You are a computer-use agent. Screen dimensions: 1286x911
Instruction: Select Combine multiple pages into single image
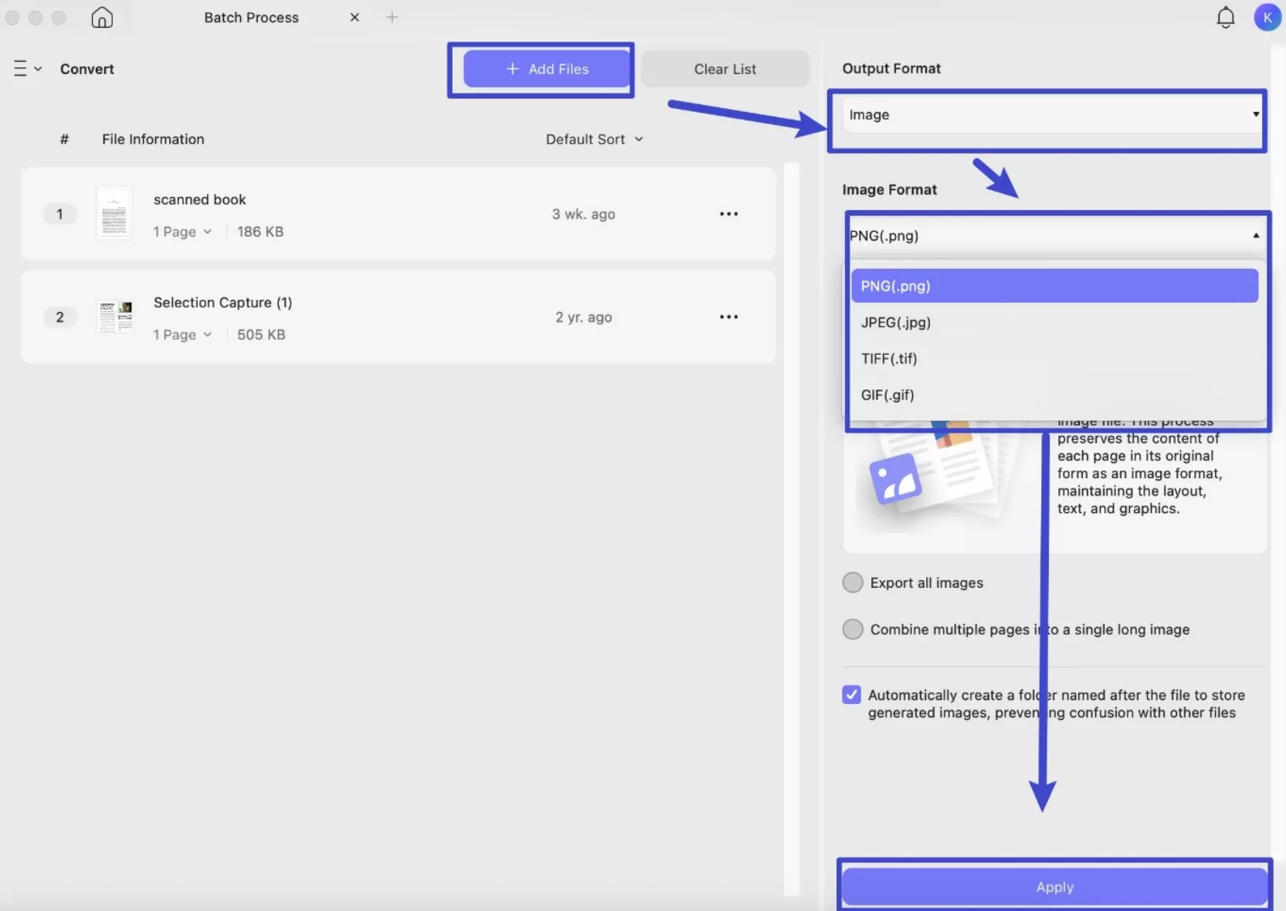point(852,629)
